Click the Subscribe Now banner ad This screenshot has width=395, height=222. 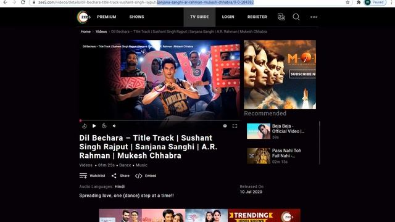280,75
